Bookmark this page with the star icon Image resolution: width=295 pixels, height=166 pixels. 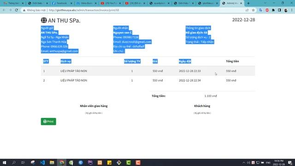[x=253, y=10]
